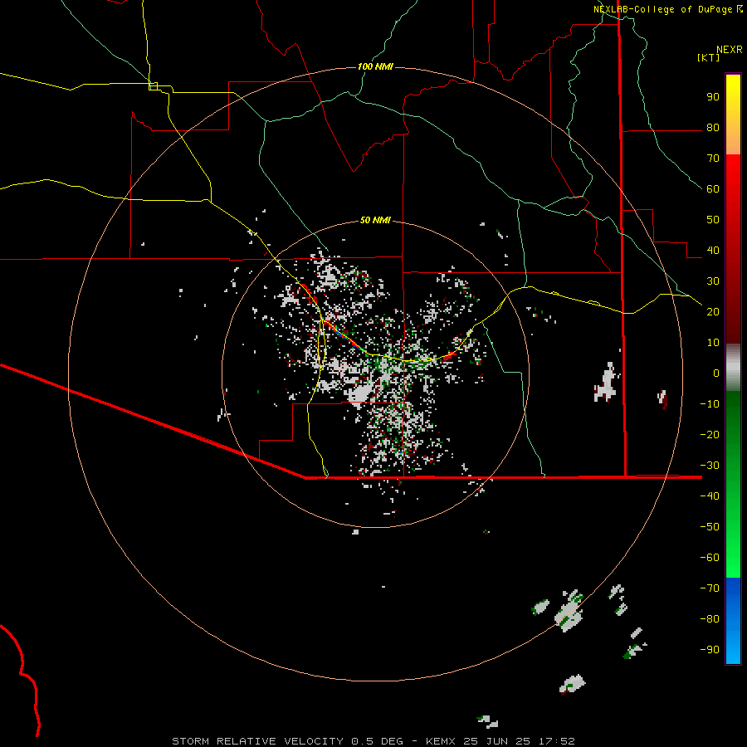747x747 pixels.
Task: Click the -80 value on the velocity scale
Action: click(x=710, y=619)
